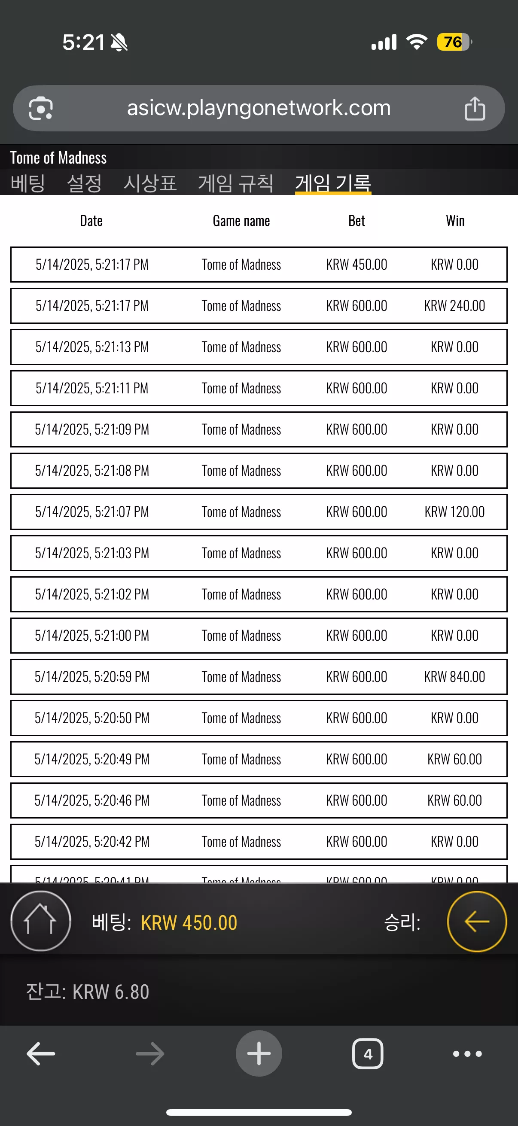Open a new tab with plus button
This screenshot has height=1126, width=518.
259,1053
